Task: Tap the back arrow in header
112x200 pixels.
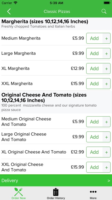Action: pyautogui.click(x=9, y=11)
